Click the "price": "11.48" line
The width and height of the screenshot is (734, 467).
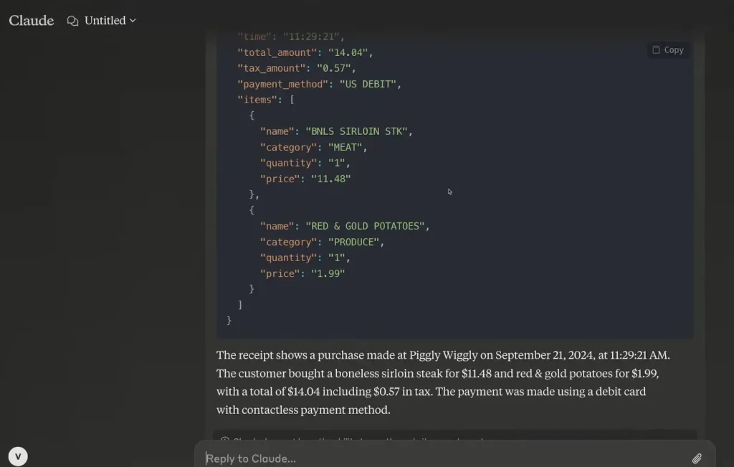click(x=305, y=179)
